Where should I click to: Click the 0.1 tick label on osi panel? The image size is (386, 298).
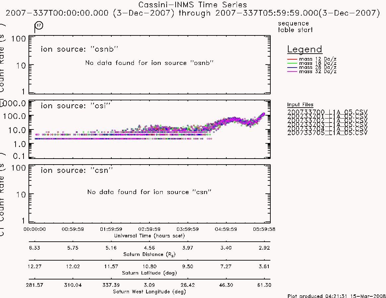coord(19,156)
